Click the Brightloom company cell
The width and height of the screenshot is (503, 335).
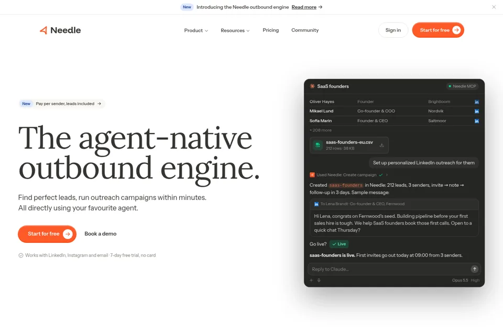(439, 102)
